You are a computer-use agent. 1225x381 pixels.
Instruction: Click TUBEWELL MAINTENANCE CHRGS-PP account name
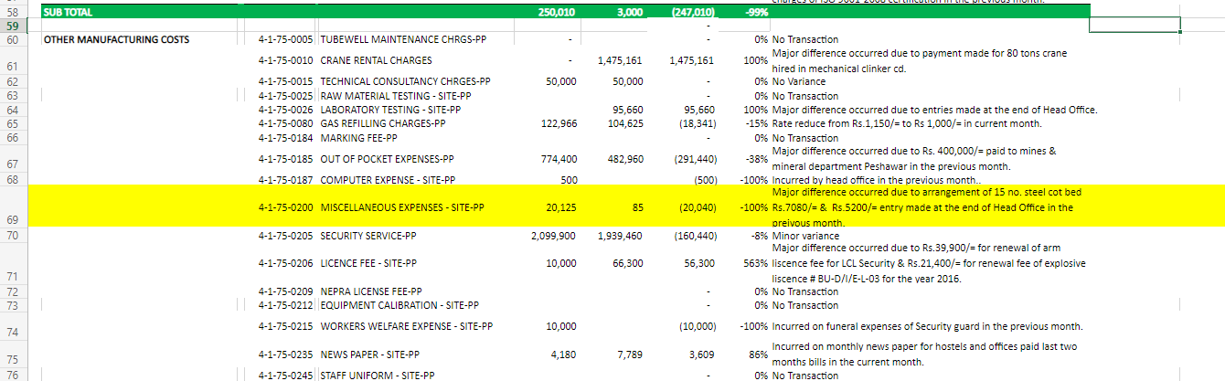pyautogui.click(x=405, y=40)
